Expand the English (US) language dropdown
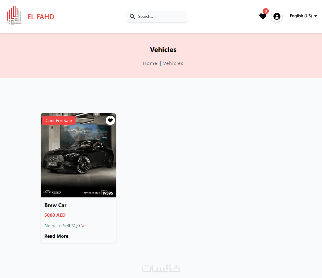The height and width of the screenshot is (278, 322). pos(303,16)
